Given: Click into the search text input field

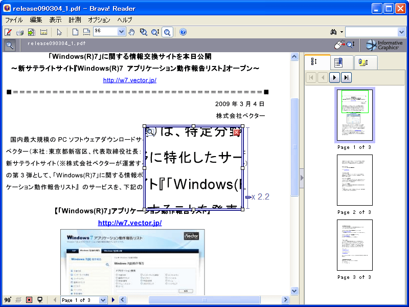Looking at the screenshot, I should tap(372, 32).
